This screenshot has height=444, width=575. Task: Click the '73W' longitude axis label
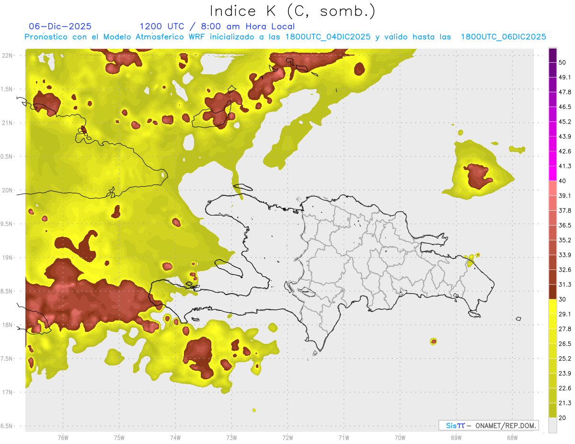231,438
